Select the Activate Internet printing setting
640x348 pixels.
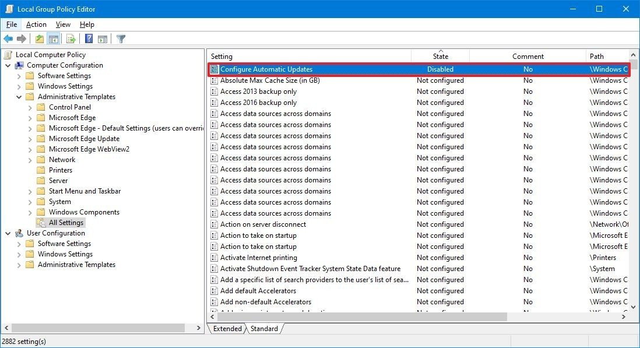pyautogui.click(x=257, y=257)
